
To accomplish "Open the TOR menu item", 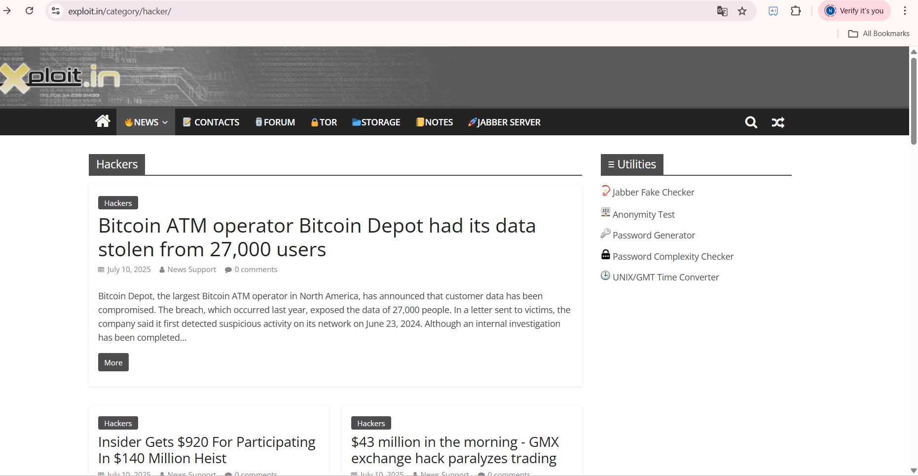I will pyautogui.click(x=324, y=122).
